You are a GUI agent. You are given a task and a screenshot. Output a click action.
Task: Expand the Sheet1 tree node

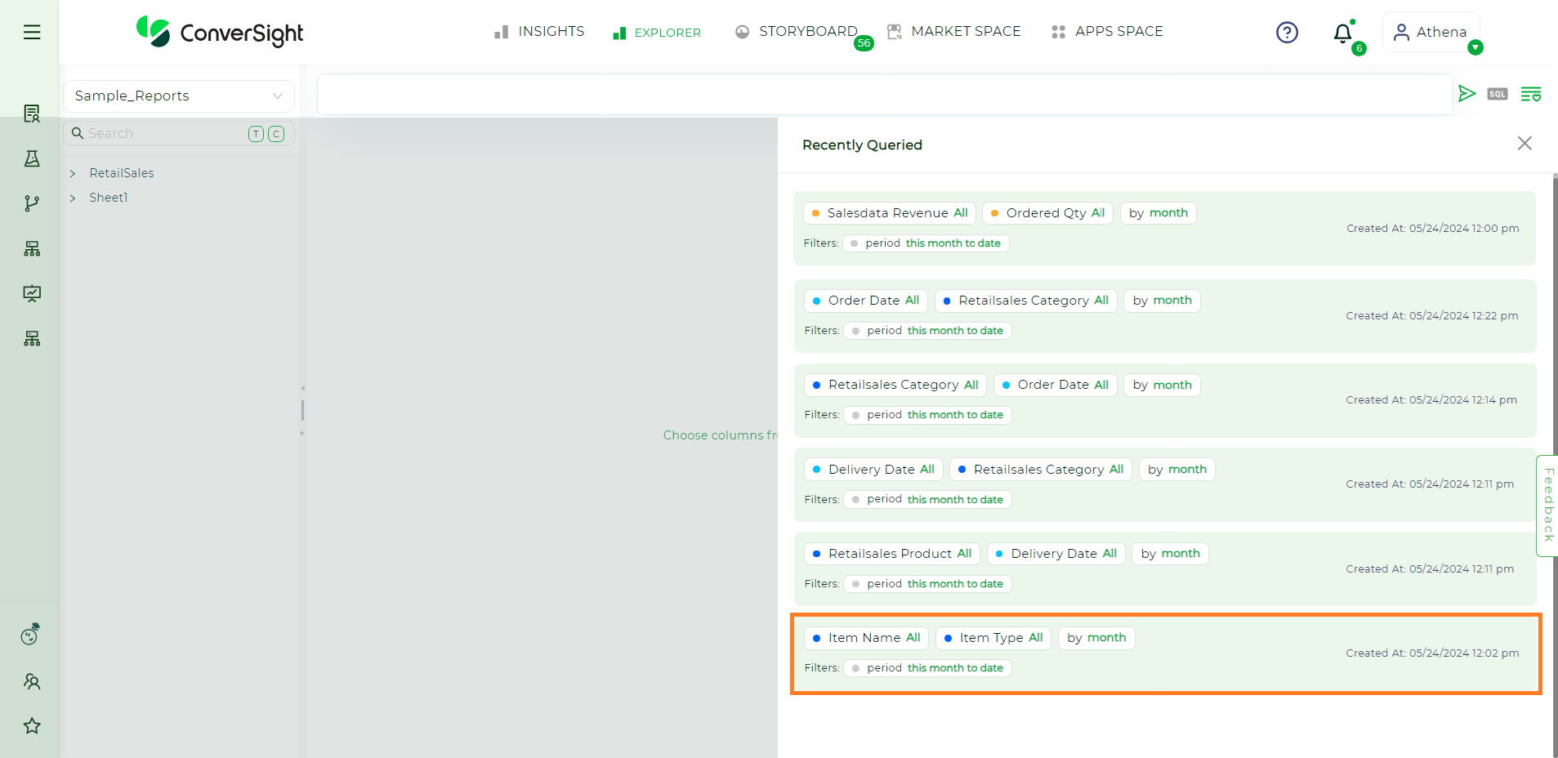73,198
